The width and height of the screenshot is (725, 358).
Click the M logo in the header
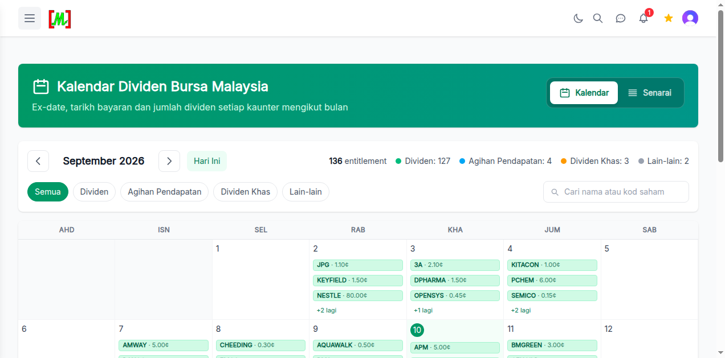(60, 19)
